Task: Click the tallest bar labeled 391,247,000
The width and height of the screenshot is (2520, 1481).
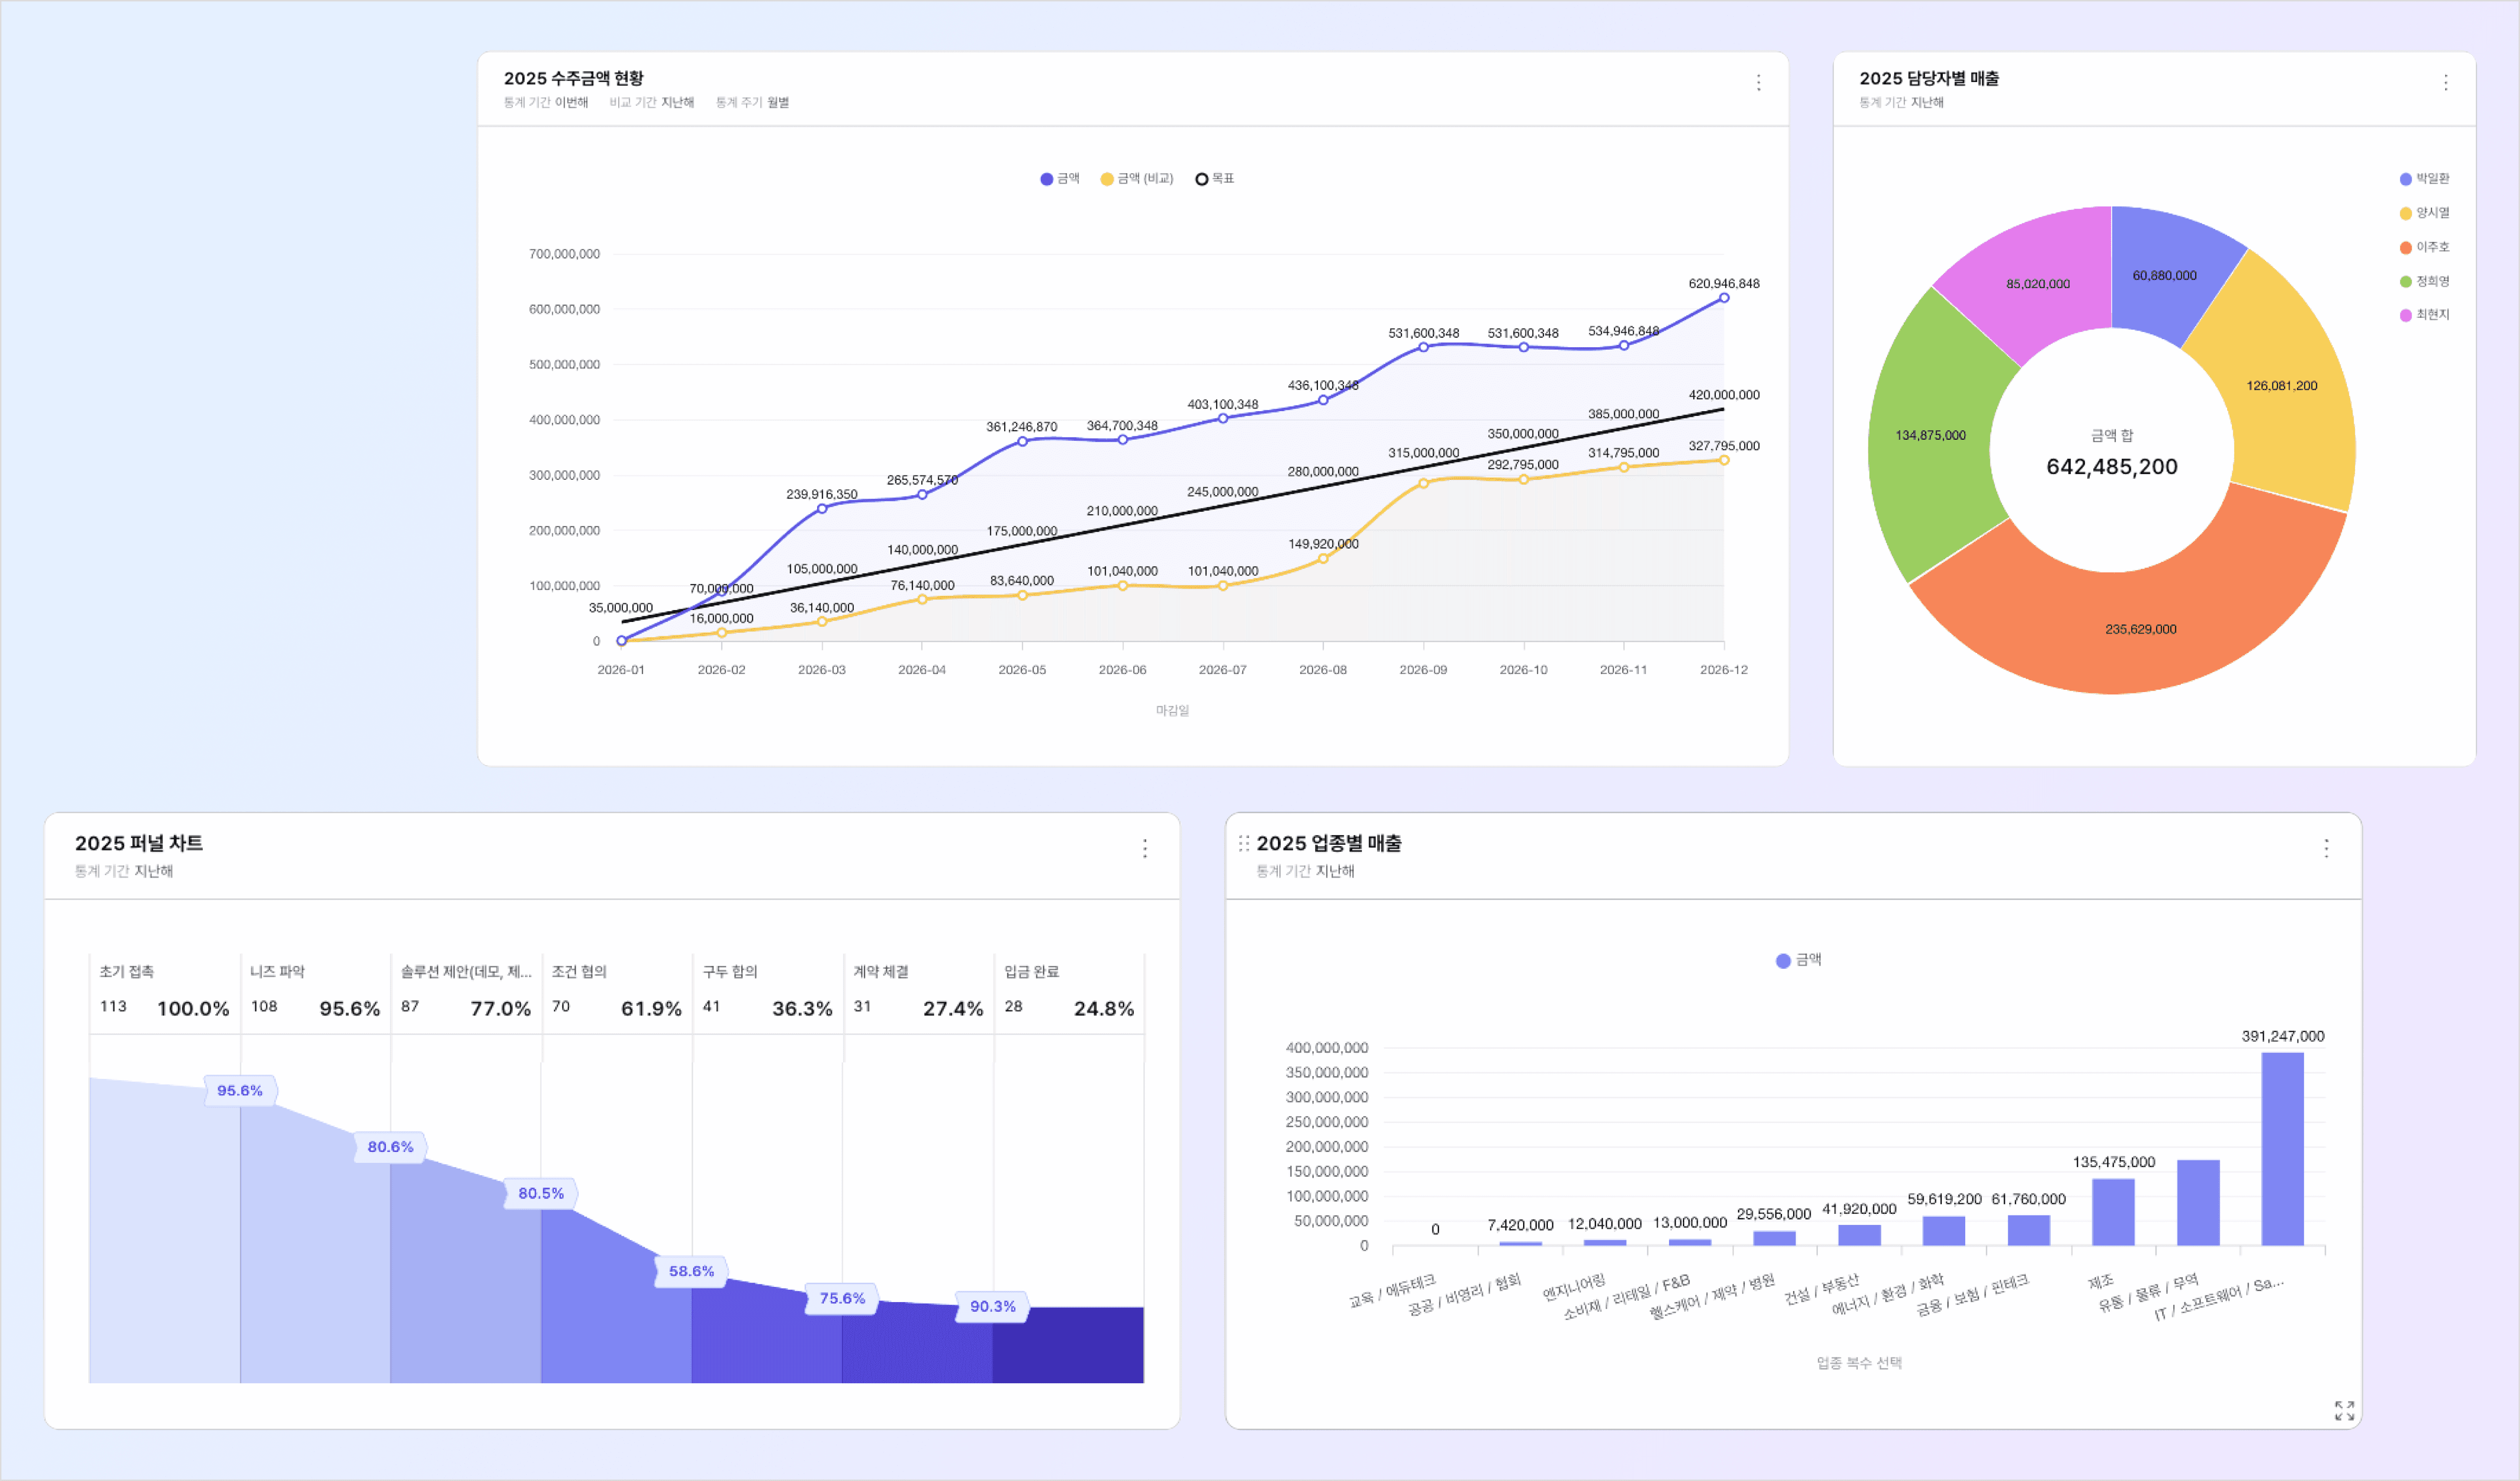Action: point(2282,1150)
